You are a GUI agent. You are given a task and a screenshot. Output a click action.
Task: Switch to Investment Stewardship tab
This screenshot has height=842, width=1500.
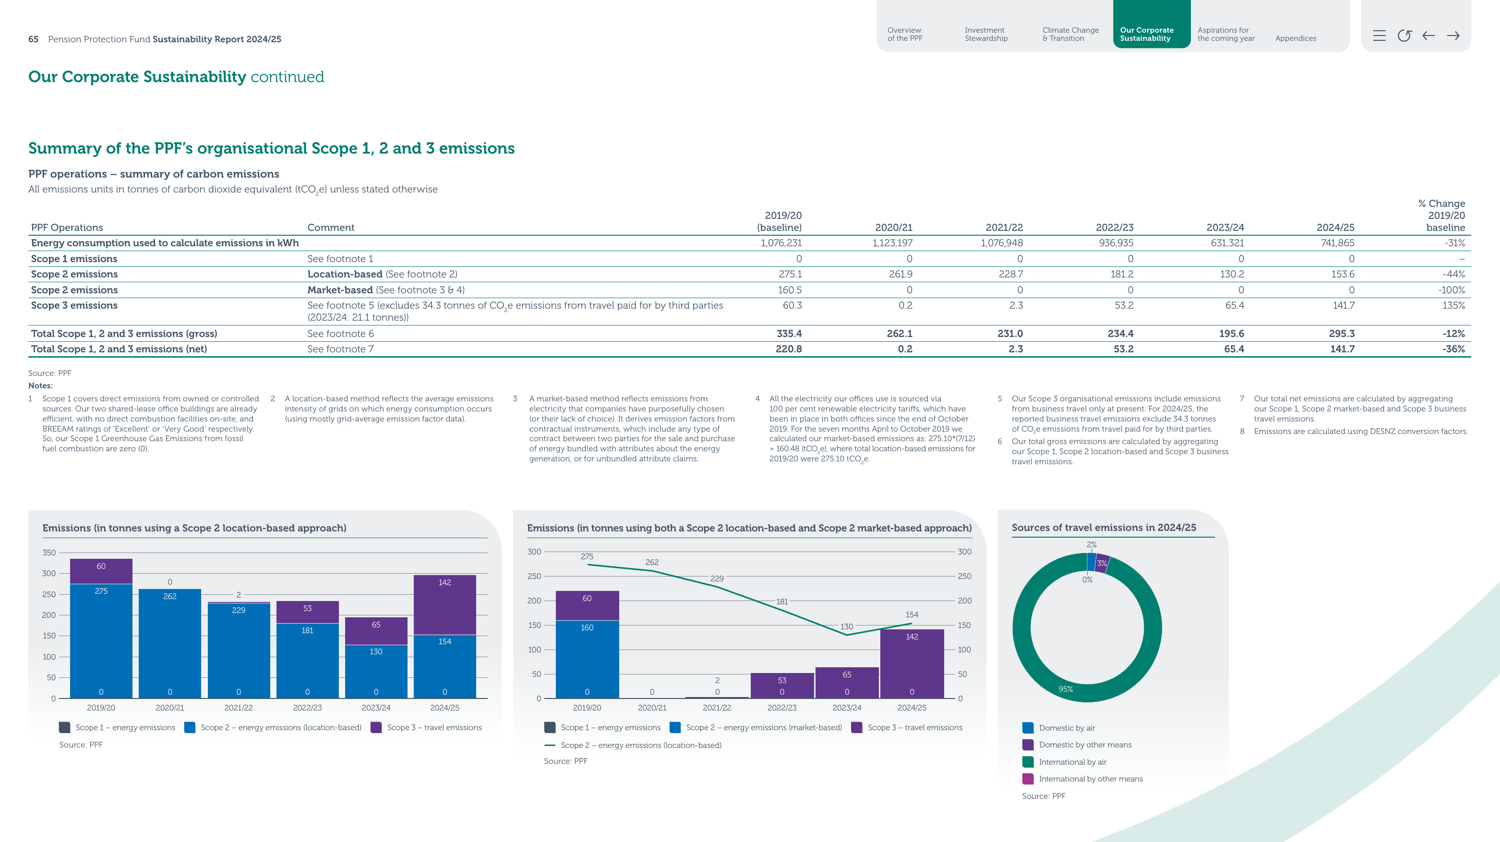986,35
